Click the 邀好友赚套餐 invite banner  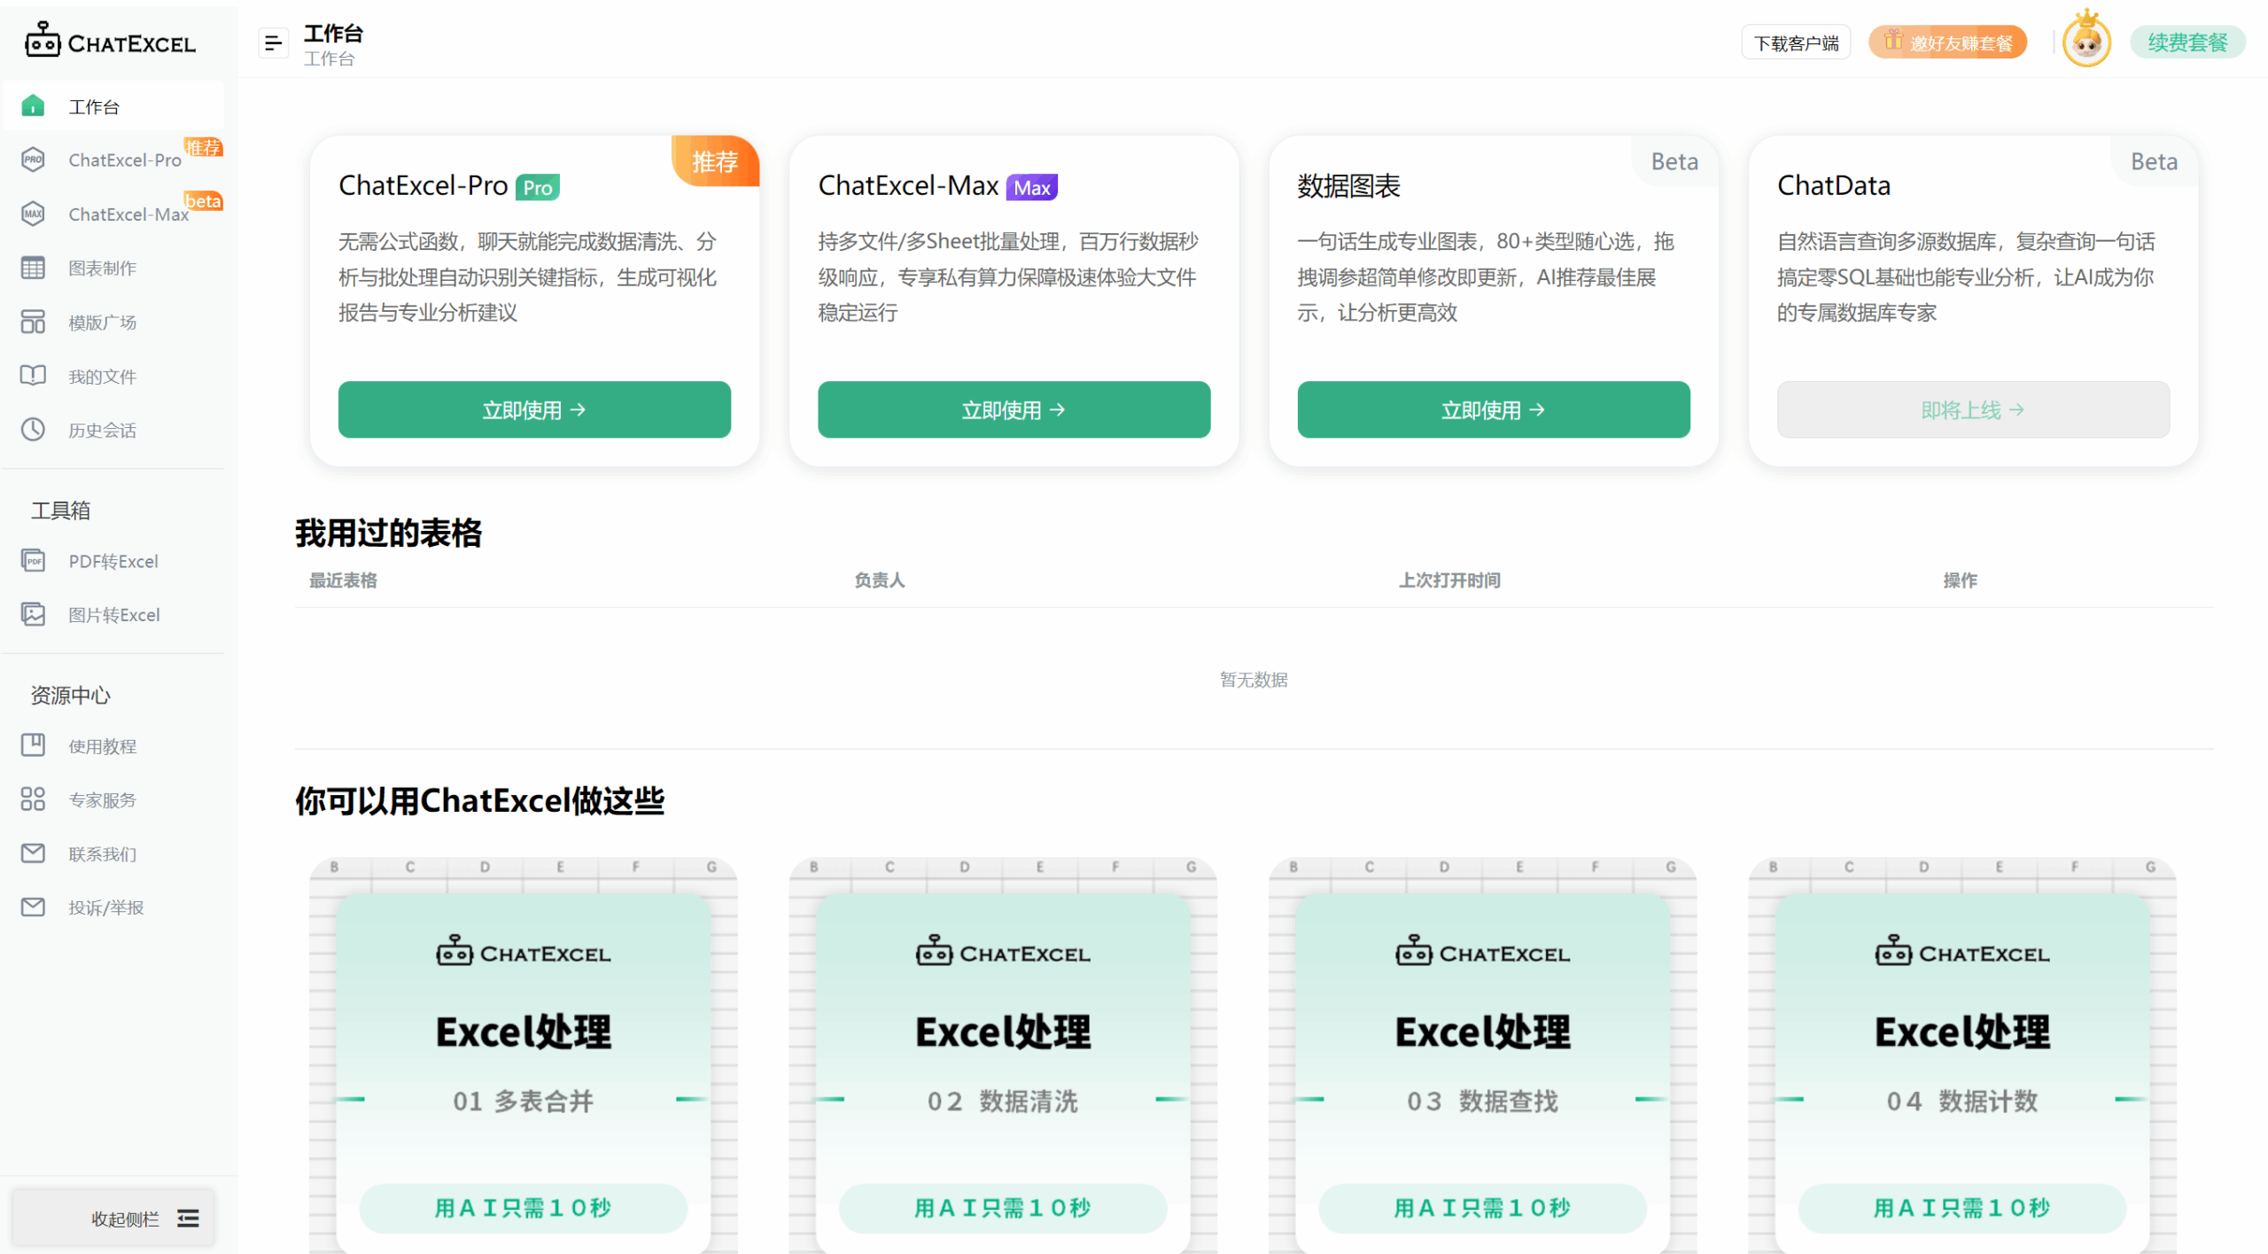[x=1947, y=42]
